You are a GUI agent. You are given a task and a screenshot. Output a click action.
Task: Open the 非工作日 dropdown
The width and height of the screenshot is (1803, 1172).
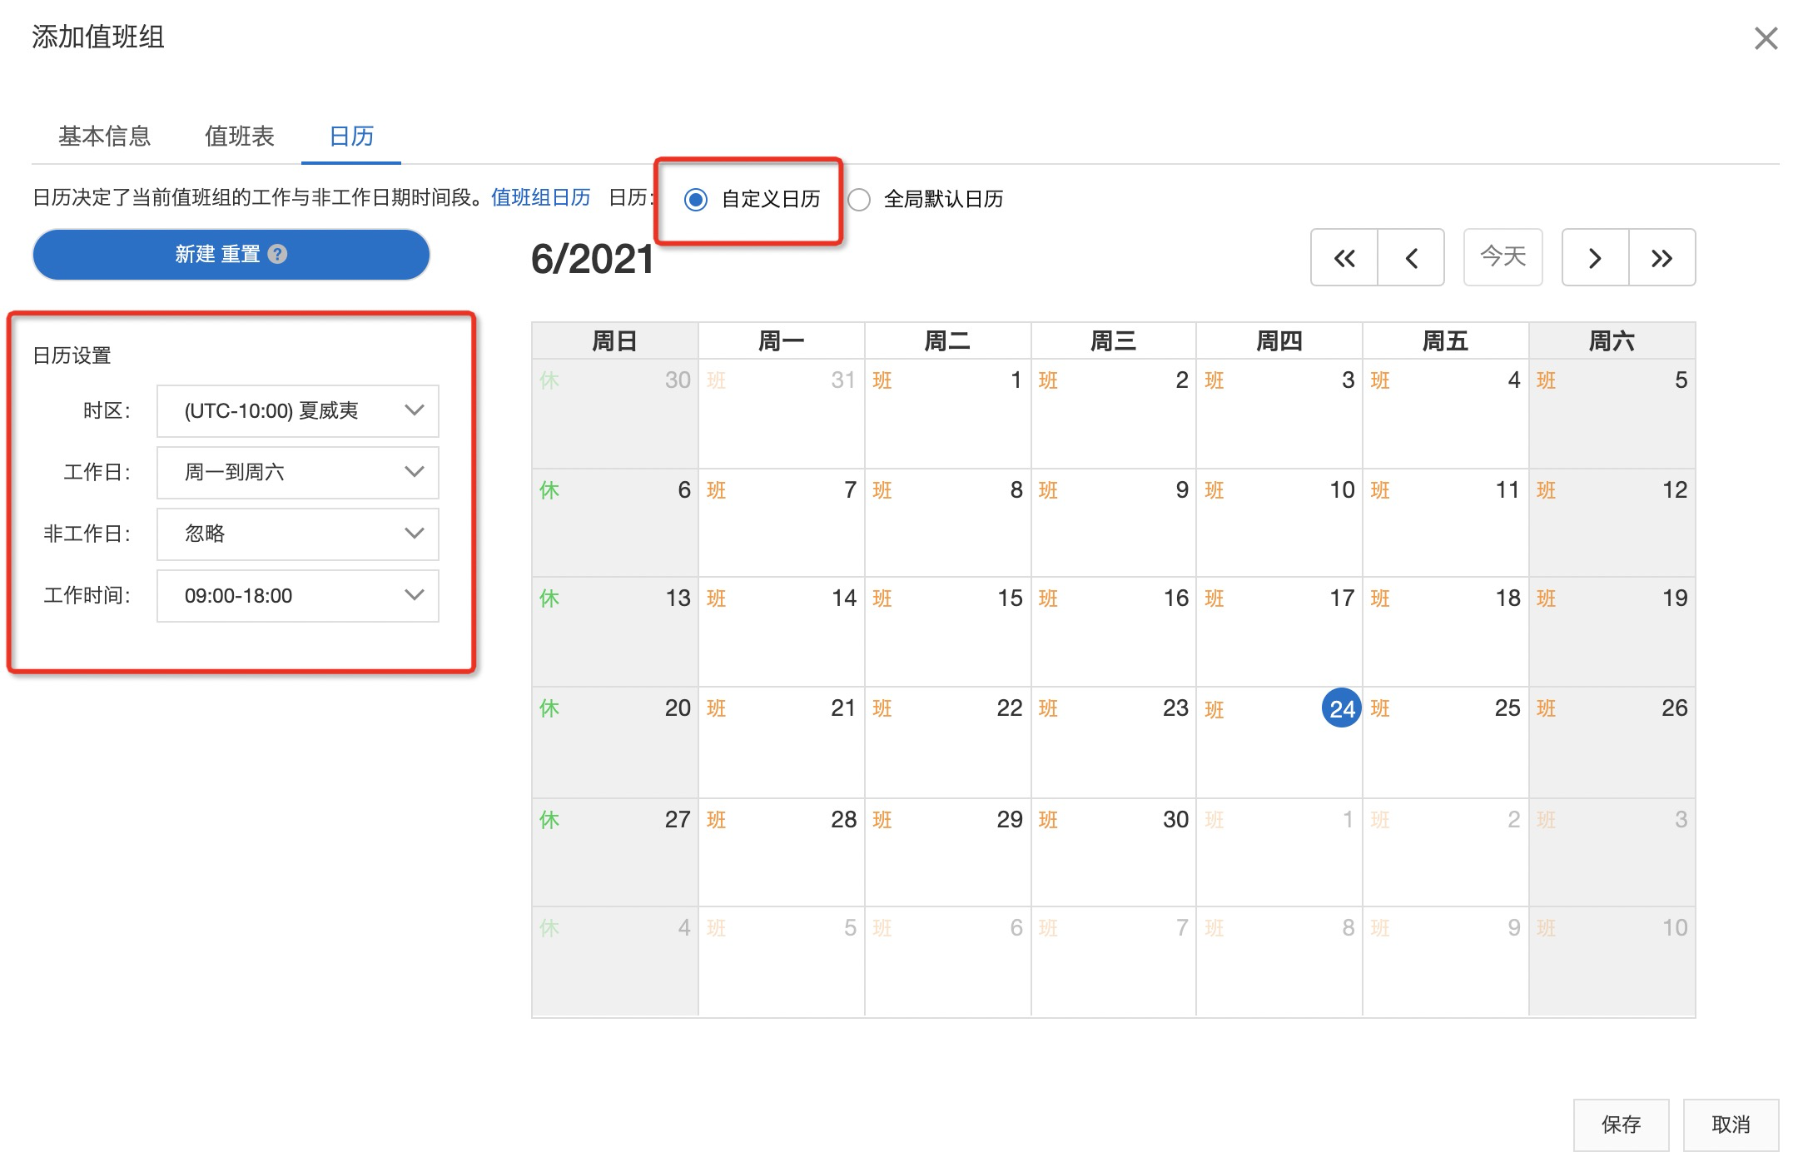pyautogui.click(x=297, y=534)
